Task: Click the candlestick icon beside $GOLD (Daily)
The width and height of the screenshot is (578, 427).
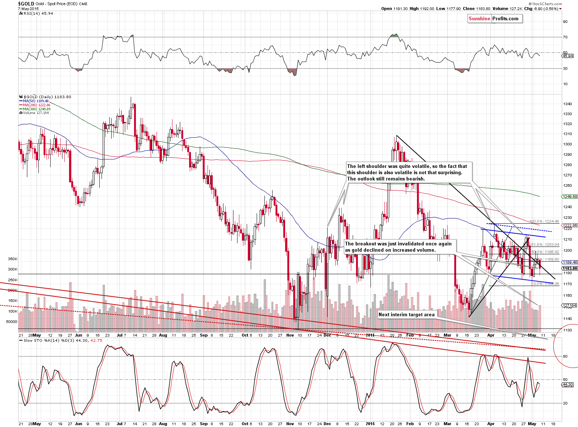Action: pos(21,97)
